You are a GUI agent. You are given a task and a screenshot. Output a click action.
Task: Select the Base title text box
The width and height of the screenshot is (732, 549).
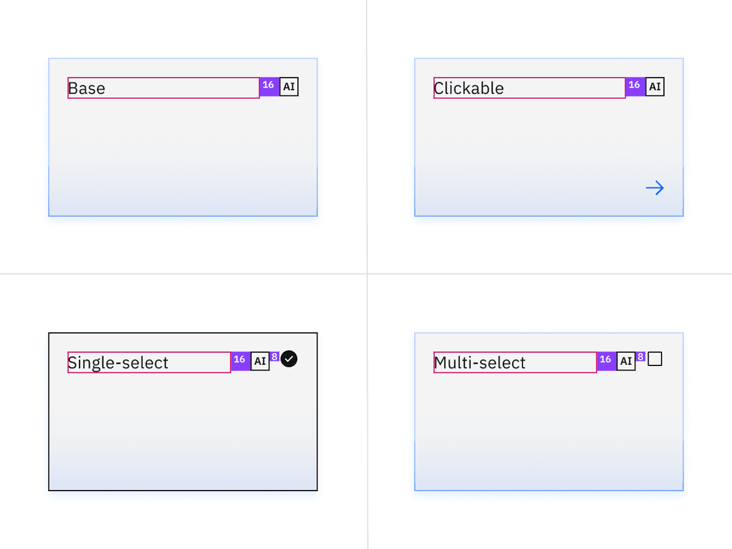(x=163, y=88)
